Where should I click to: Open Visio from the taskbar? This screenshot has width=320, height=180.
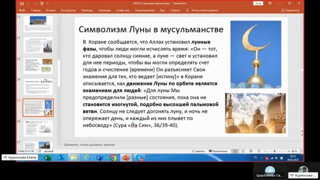click(x=100, y=158)
